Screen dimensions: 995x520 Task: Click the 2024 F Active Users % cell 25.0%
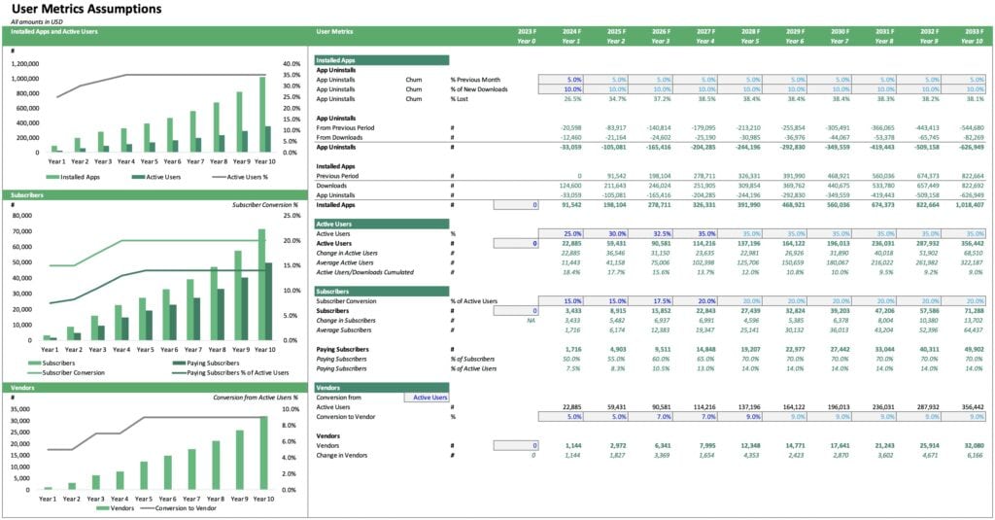561,233
